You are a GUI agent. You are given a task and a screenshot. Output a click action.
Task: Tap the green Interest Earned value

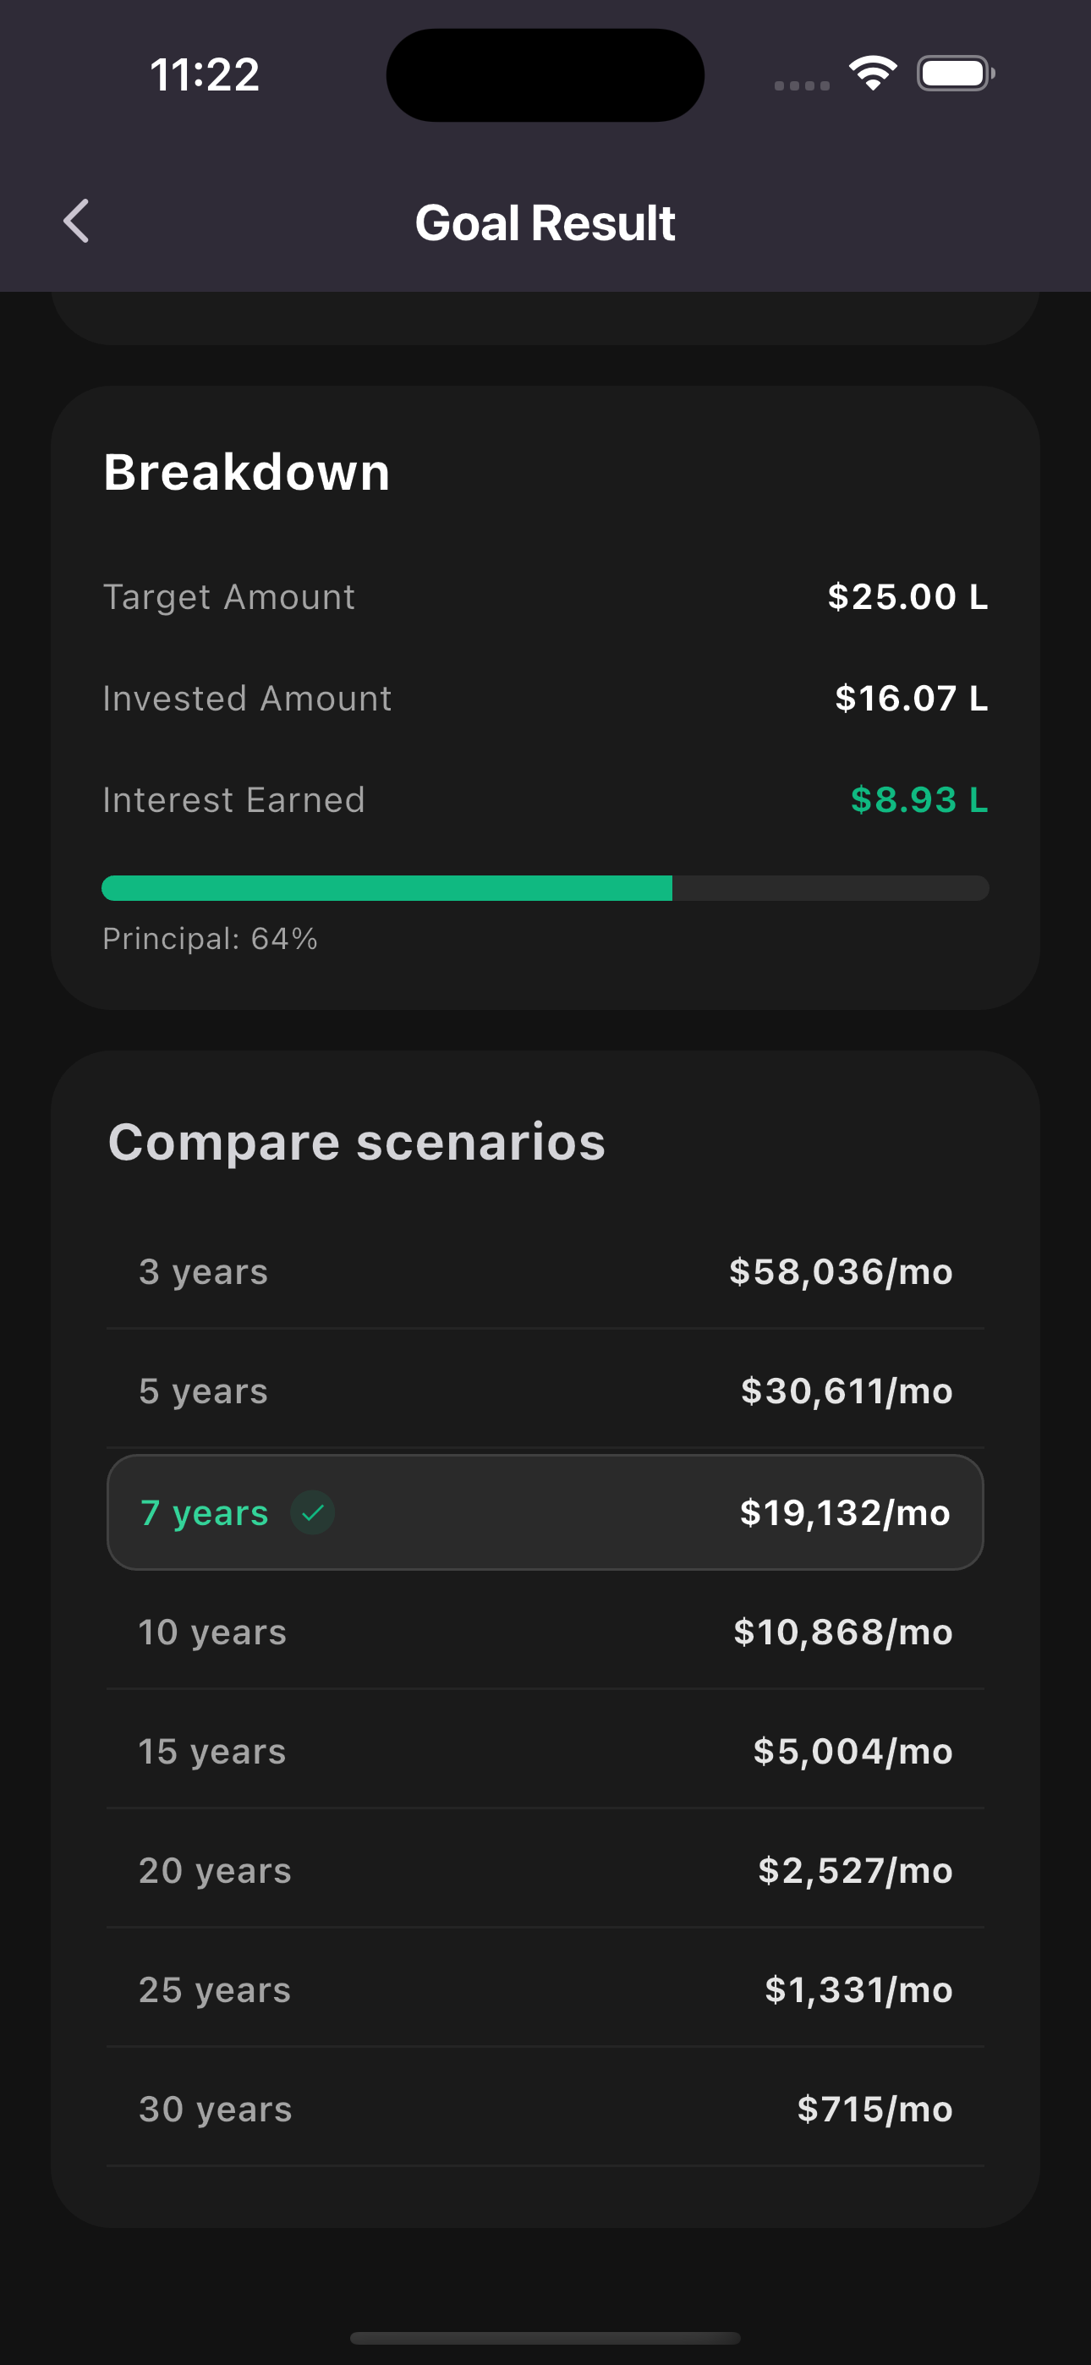point(919,799)
